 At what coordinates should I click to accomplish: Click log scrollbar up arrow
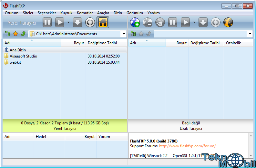(251, 136)
